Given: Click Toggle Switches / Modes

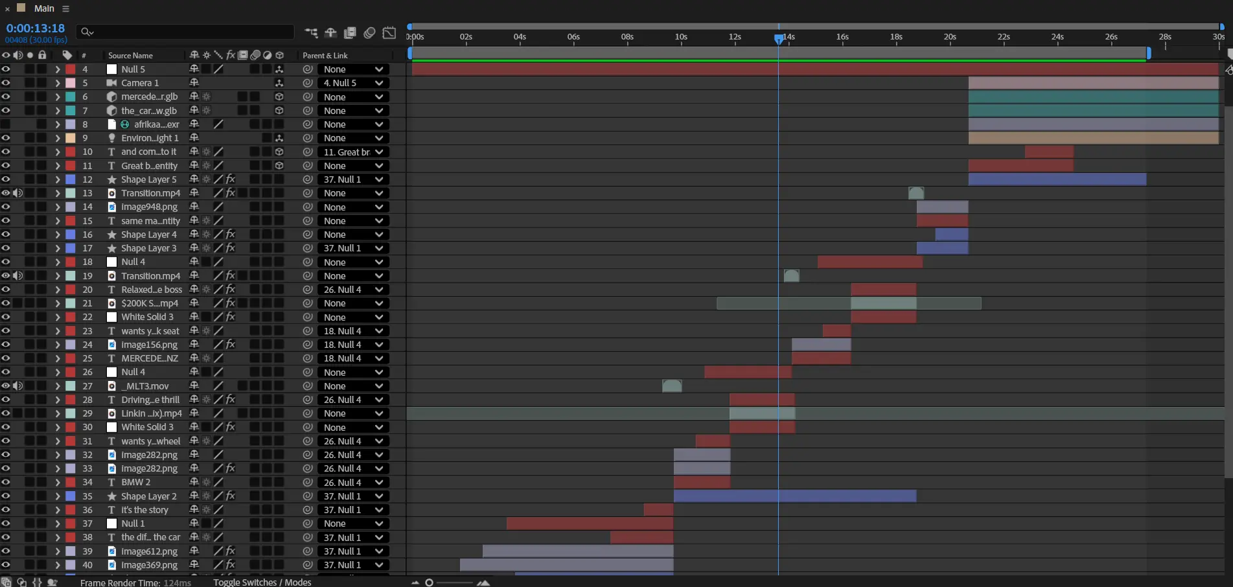Looking at the screenshot, I should [x=262, y=582].
